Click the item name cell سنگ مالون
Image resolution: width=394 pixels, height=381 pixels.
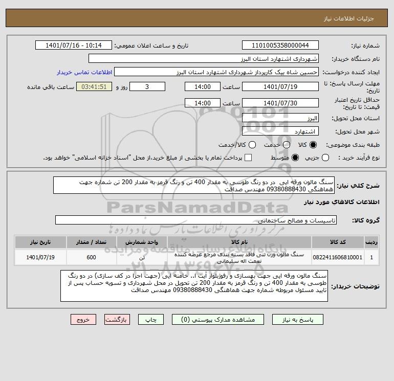point(239,258)
